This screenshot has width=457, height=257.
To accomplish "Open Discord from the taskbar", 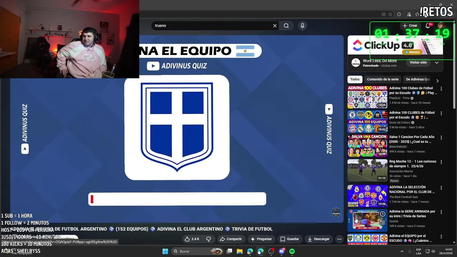I will (x=281, y=251).
